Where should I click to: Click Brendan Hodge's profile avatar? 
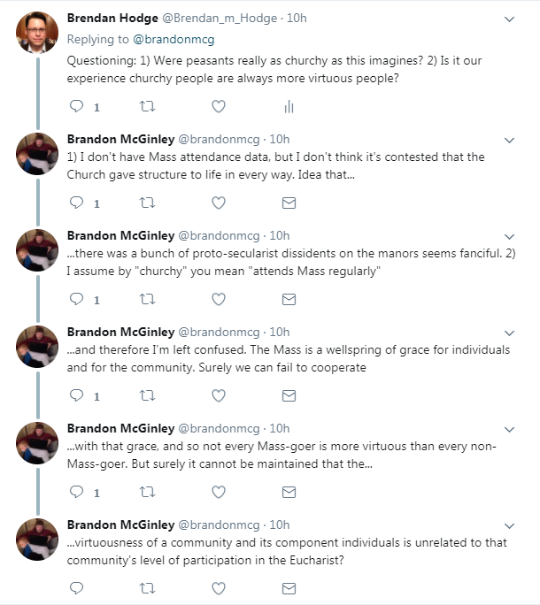point(38,33)
